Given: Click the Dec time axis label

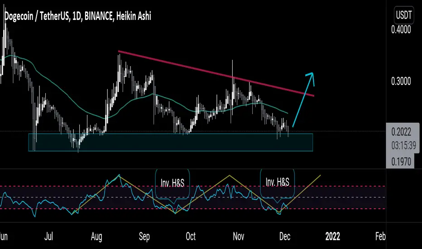Looking at the screenshot, I should click(x=285, y=236).
